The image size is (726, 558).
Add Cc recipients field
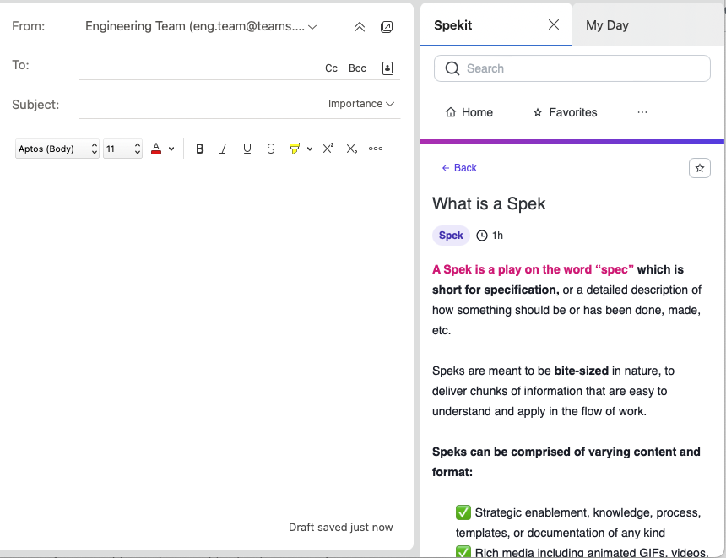(x=331, y=68)
